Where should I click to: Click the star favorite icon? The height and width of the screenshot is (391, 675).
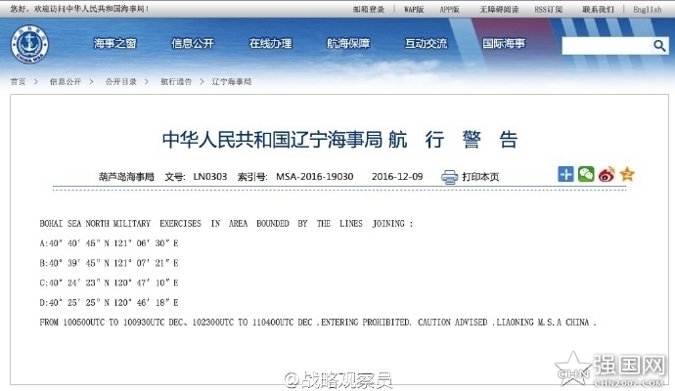tap(627, 174)
